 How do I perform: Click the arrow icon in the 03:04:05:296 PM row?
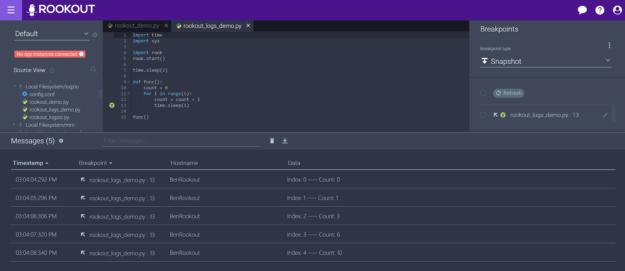83,198
